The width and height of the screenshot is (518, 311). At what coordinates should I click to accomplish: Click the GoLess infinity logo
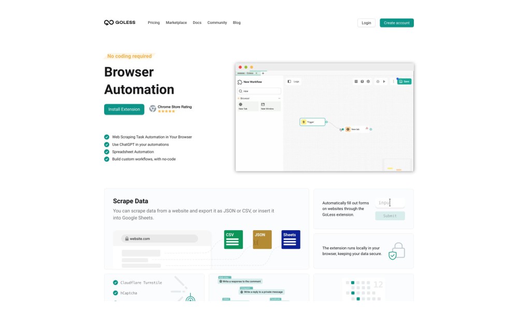[109, 22]
